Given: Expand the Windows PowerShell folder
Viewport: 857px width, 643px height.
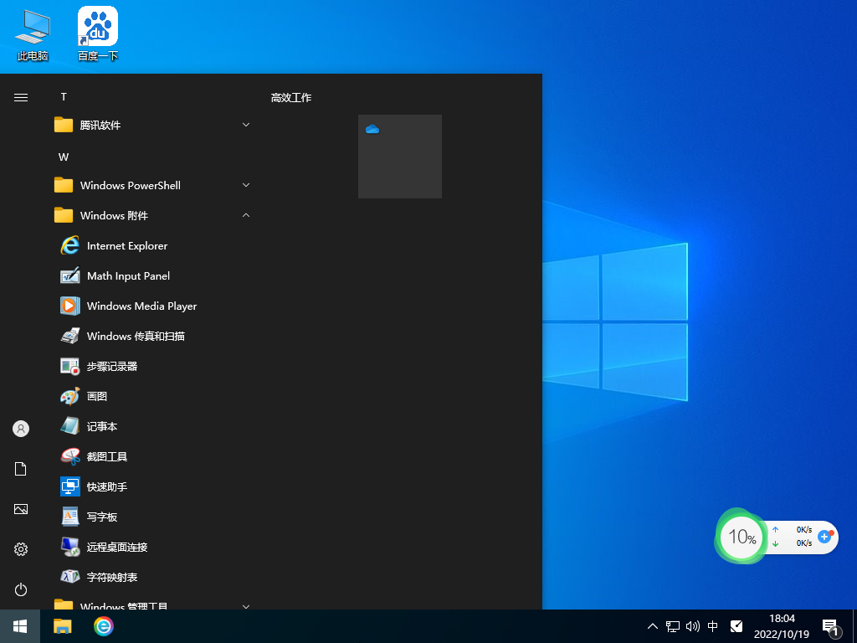Looking at the screenshot, I should pos(245,185).
